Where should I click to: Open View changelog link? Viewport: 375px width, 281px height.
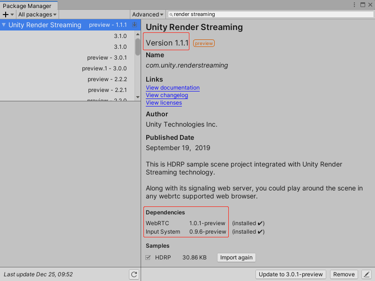coord(167,95)
